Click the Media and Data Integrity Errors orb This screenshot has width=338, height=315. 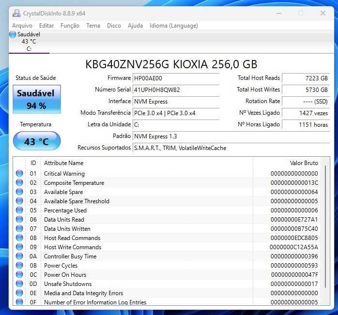pyautogui.click(x=19, y=293)
